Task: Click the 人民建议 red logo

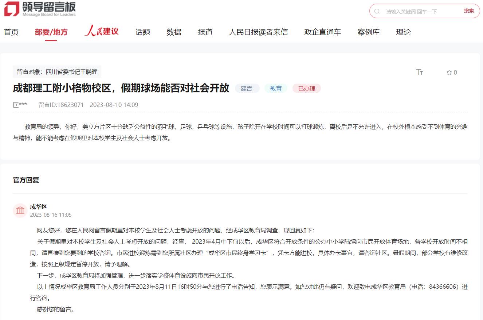Action: (x=102, y=31)
